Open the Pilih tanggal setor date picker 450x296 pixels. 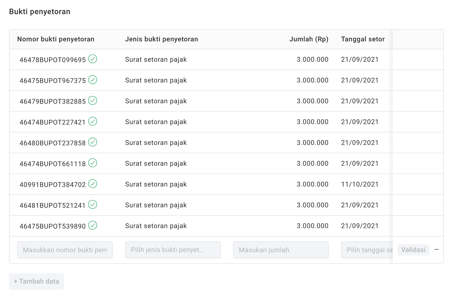[366, 250]
